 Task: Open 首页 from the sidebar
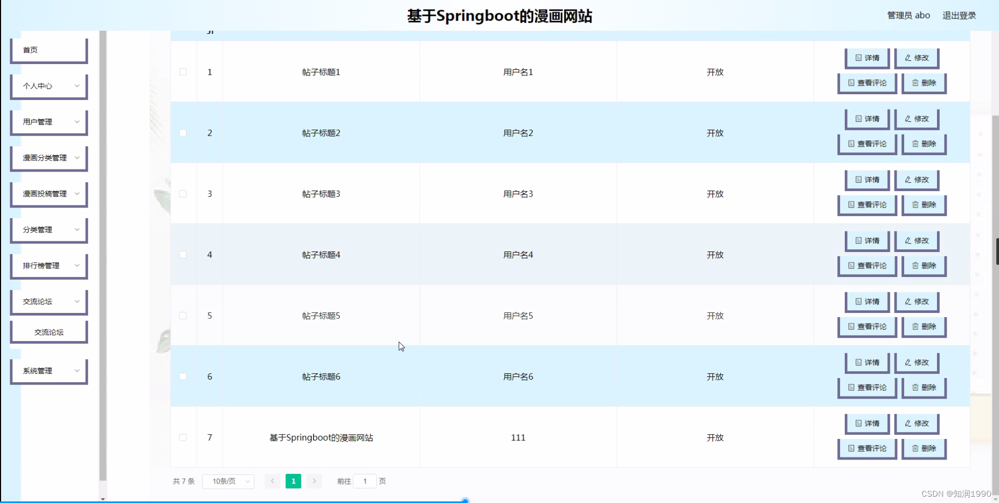coord(49,49)
